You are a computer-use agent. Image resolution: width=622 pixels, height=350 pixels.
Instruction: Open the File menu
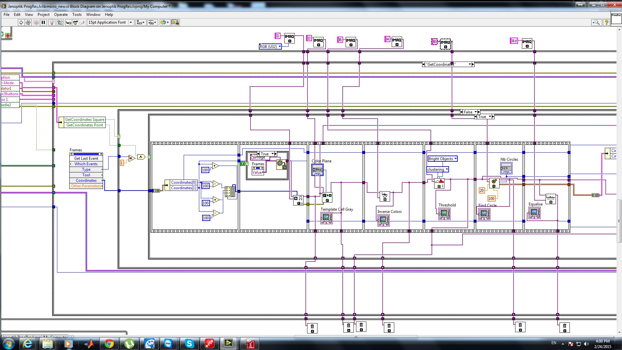pos(6,15)
